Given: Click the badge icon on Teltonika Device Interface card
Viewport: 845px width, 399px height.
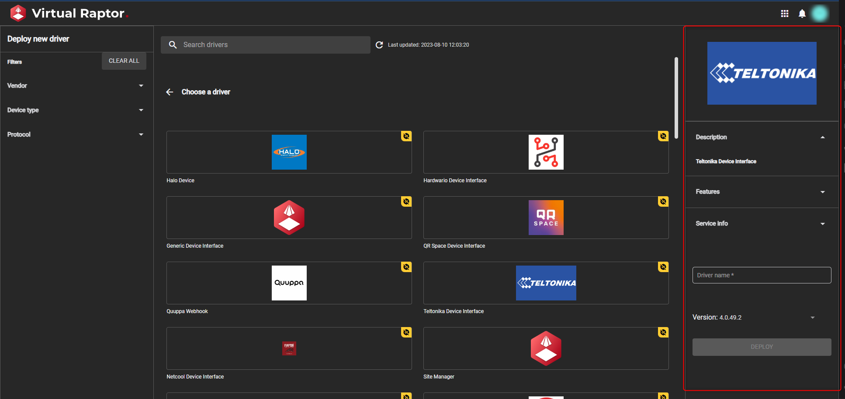Looking at the screenshot, I should pos(663,267).
